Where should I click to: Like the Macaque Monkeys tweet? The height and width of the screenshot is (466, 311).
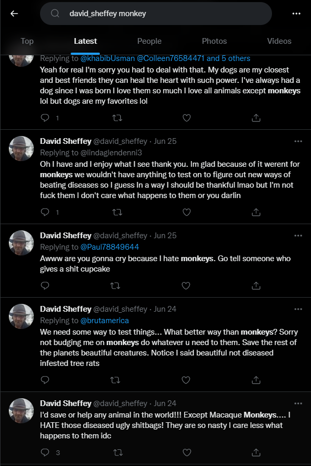[x=187, y=452]
